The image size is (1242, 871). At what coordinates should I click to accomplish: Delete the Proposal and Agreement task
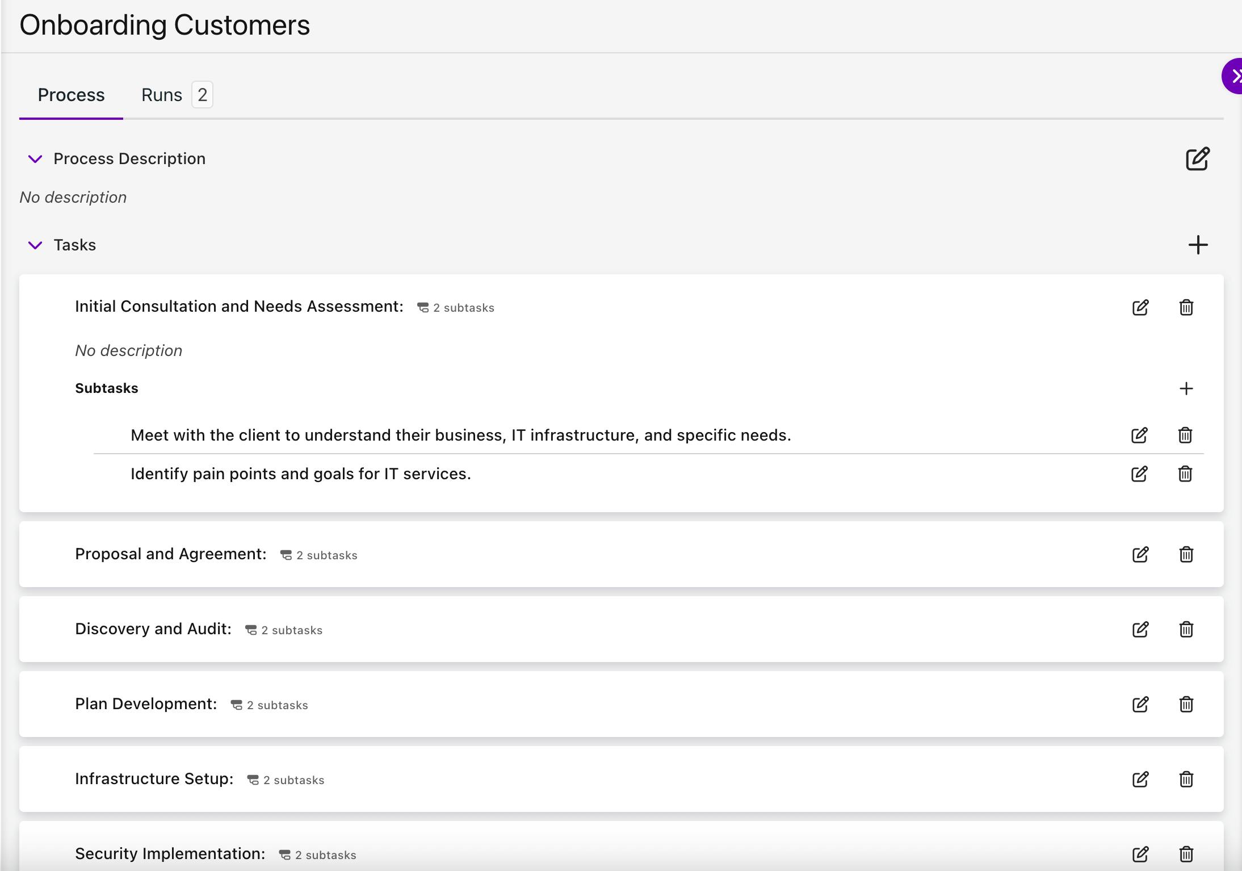pos(1186,555)
